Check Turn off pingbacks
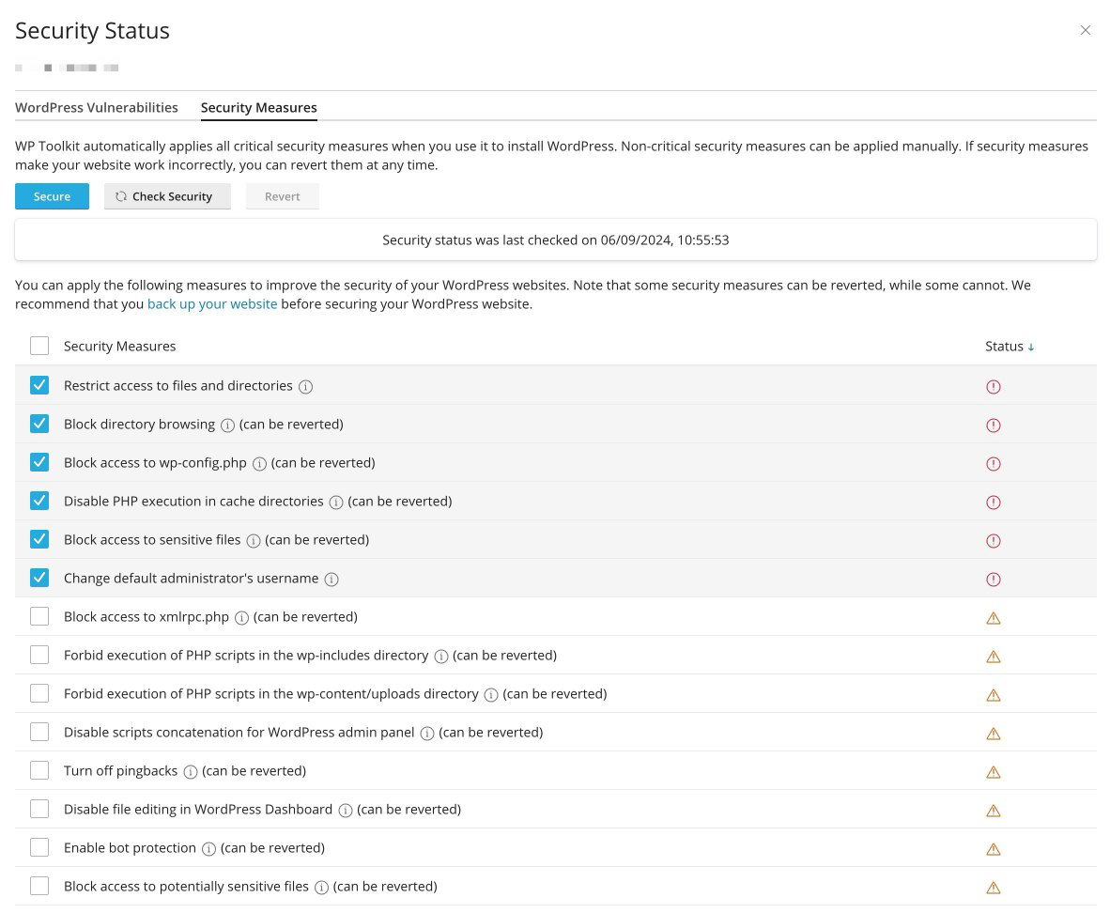The image size is (1110, 913). (x=39, y=770)
